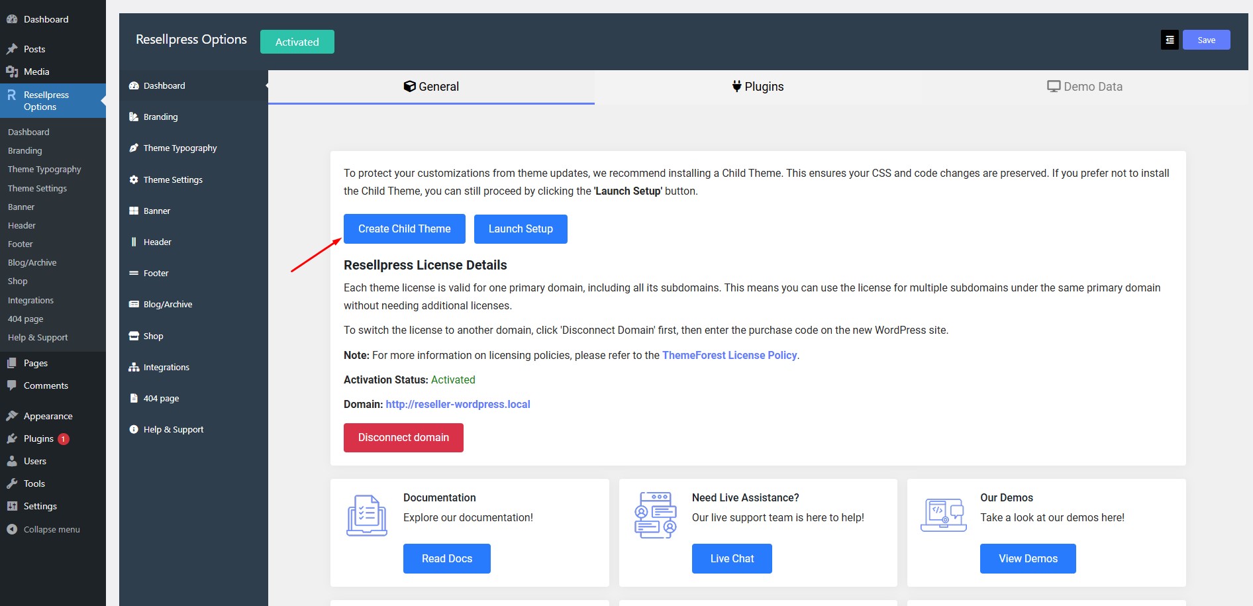Click the expand-all options icon beside Save
The height and width of the screenshot is (606, 1253).
[x=1170, y=40]
